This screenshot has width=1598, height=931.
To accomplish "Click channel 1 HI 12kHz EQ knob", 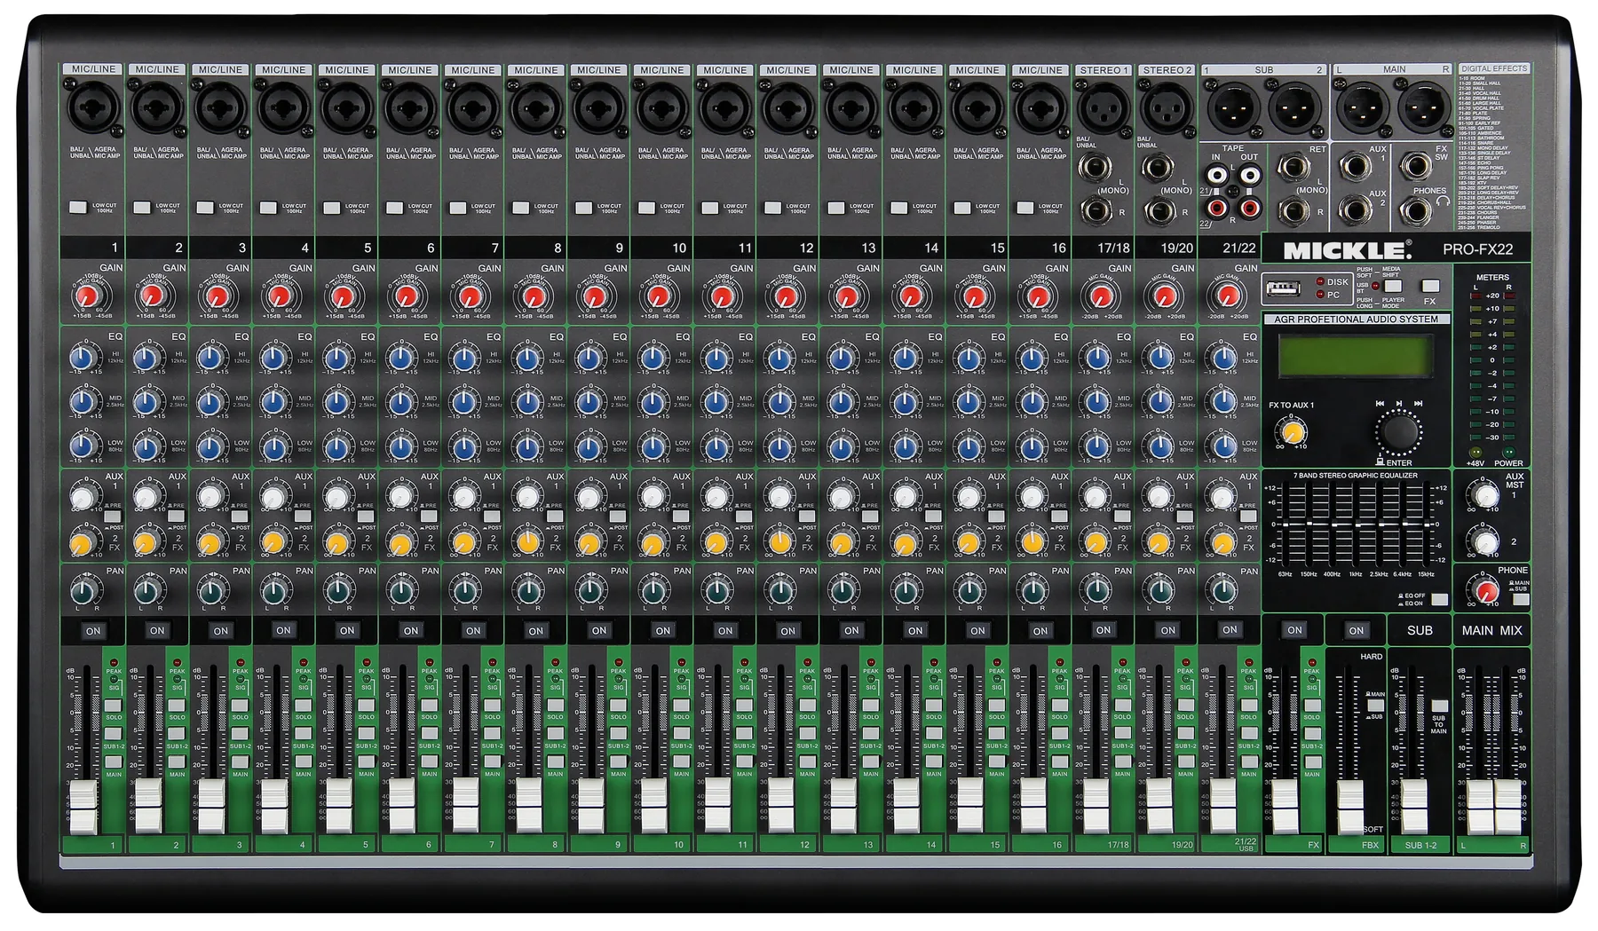I will (x=83, y=359).
